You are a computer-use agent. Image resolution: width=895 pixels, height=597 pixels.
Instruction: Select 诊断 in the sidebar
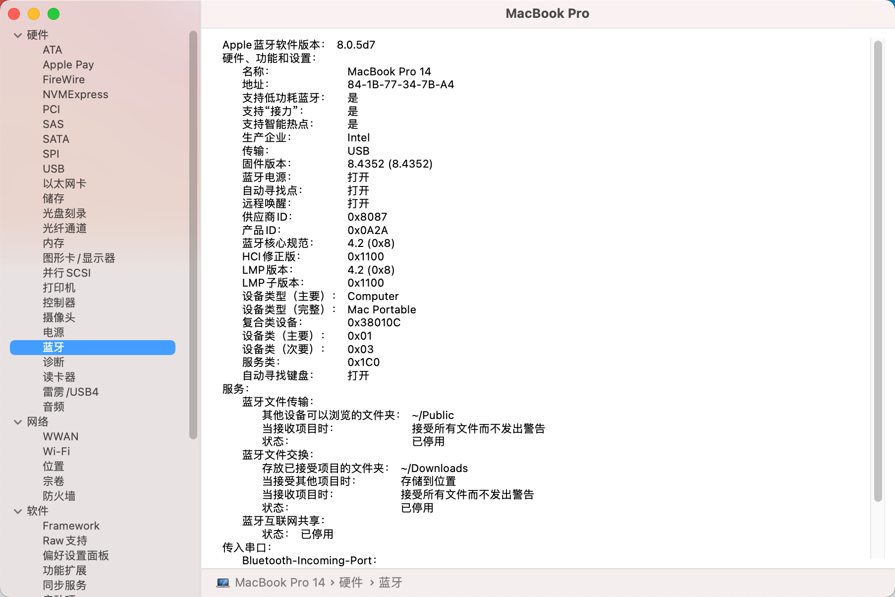click(x=54, y=362)
